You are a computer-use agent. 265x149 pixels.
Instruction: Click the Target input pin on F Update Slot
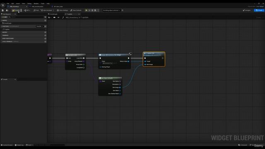145,61
